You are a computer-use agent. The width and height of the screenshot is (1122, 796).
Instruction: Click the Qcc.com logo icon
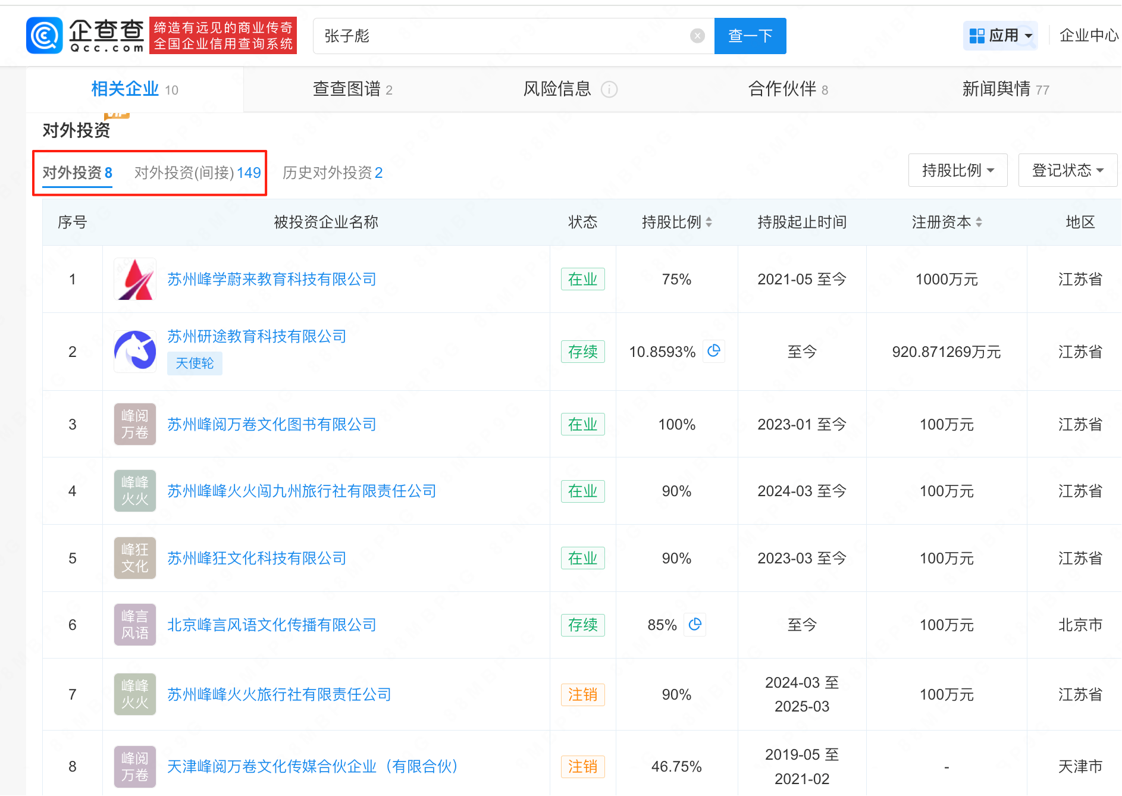click(44, 36)
